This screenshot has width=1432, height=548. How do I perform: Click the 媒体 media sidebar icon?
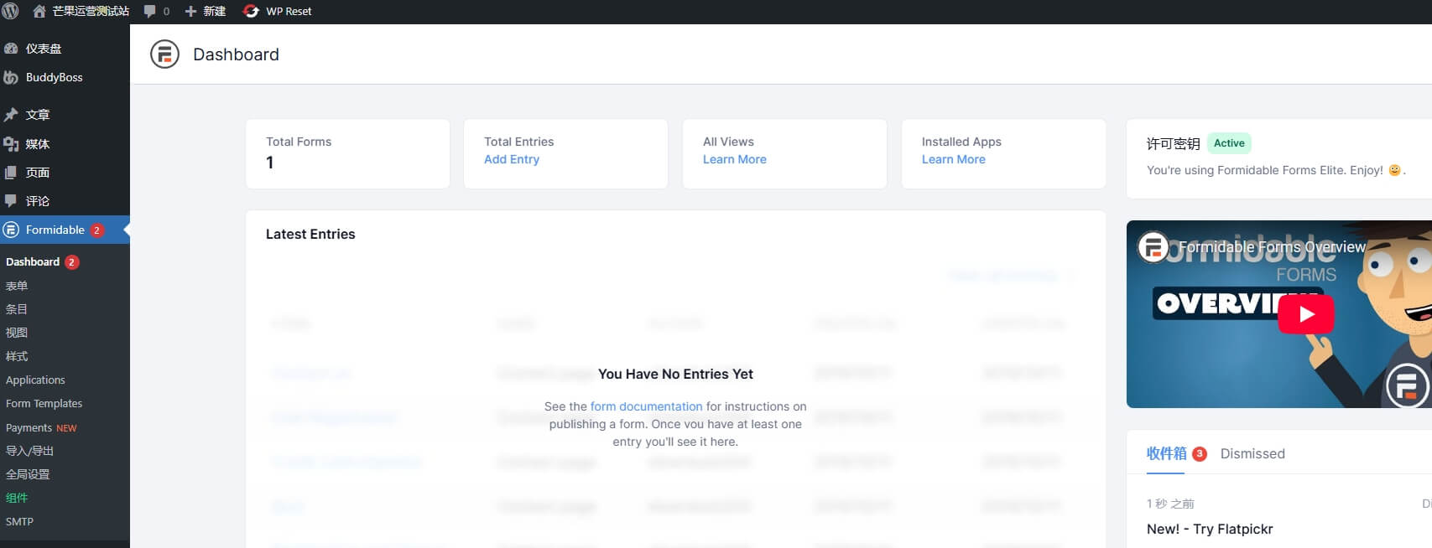click(x=11, y=144)
